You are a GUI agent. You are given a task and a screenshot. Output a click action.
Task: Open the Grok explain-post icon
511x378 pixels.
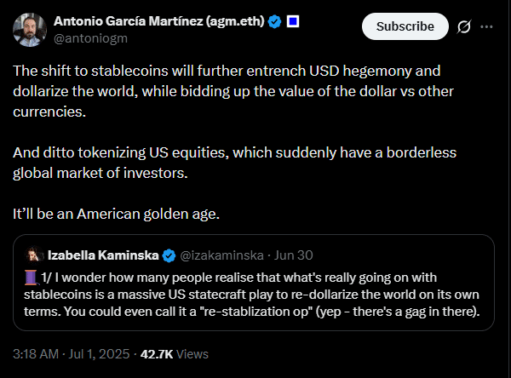click(465, 26)
